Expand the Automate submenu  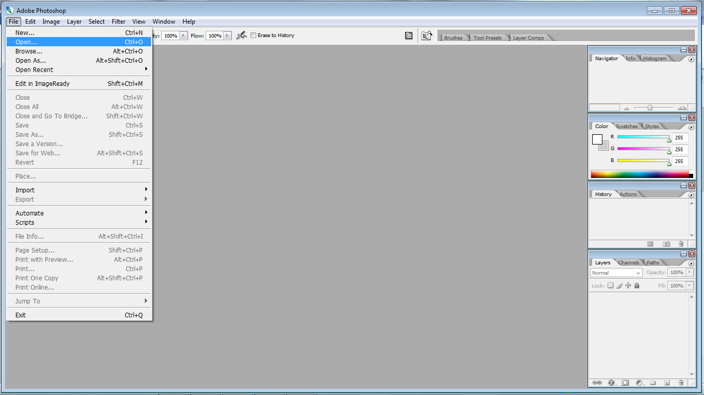(79, 213)
